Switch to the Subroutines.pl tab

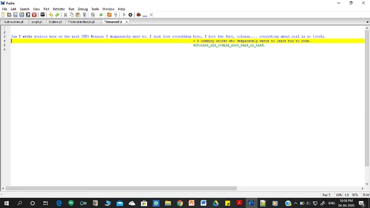(x=14, y=22)
